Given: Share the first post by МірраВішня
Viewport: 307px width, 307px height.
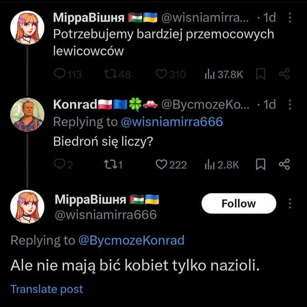Looking at the screenshot, I should (284, 74).
